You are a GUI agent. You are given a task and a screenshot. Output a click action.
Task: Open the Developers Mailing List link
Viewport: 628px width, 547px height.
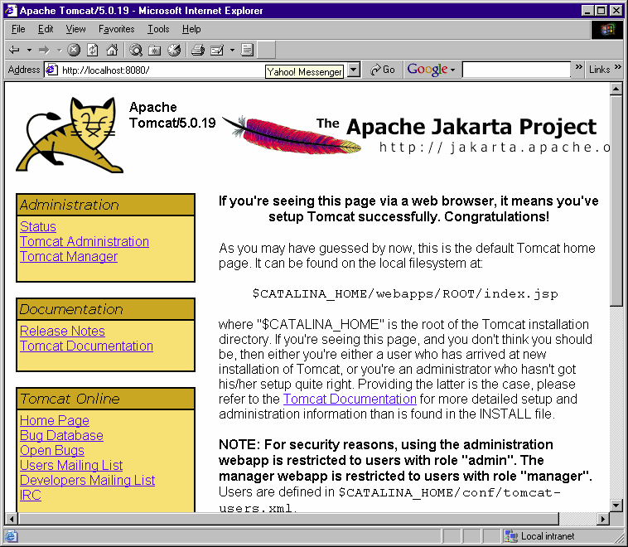(87, 480)
